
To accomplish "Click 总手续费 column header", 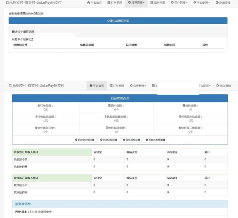I will (x=131, y=45).
